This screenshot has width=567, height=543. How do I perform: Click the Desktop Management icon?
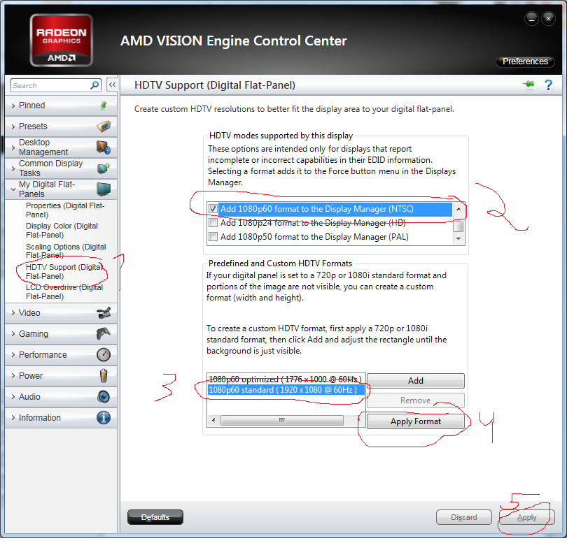click(x=104, y=147)
